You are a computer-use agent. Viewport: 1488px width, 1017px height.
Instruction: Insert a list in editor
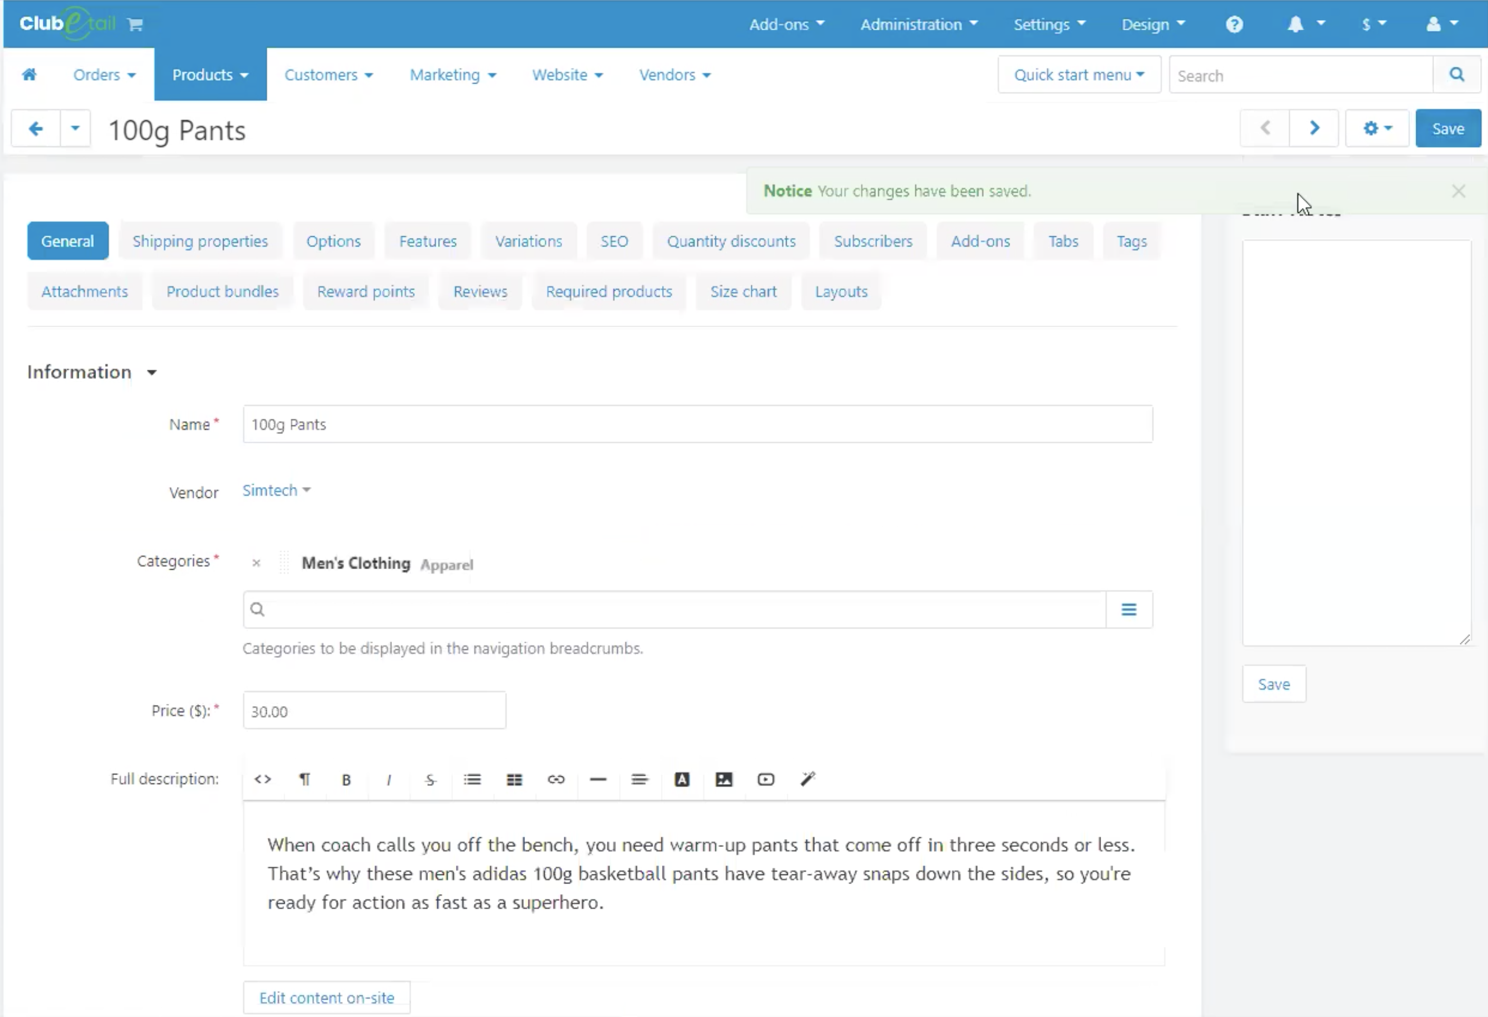[x=473, y=779]
